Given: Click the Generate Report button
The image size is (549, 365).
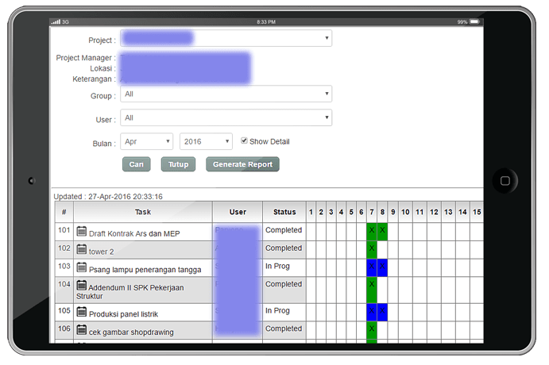Looking at the screenshot, I should tap(242, 164).
